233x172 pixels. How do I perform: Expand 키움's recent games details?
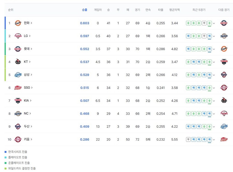(213, 140)
